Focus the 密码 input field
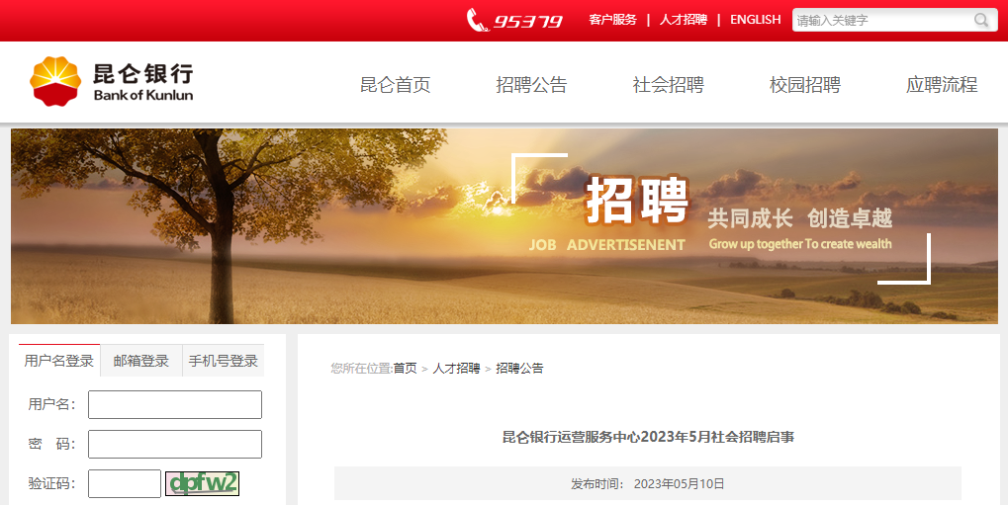The image size is (1008, 505). point(175,444)
